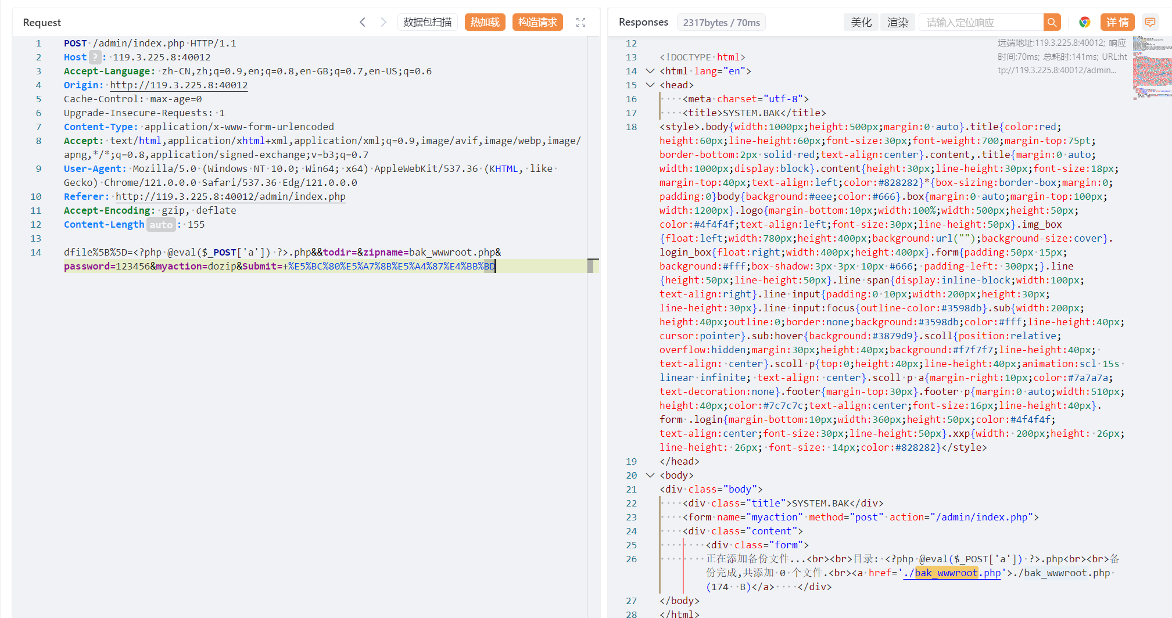The height and width of the screenshot is (618, 1172).
Task: Go to previous request with left arrow
Action: pos(363,22)
